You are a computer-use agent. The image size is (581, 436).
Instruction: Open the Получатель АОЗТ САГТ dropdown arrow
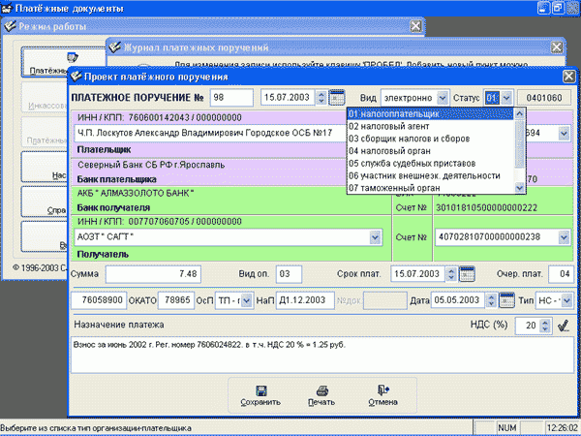click(x=375, y=237)
